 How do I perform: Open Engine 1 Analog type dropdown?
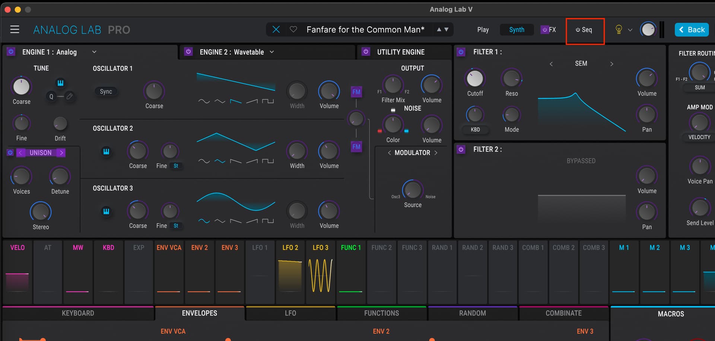(94, 52)
